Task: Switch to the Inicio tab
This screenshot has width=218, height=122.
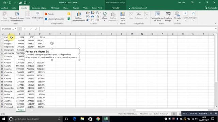Action: pyautogui.click(x=14, y=8)
